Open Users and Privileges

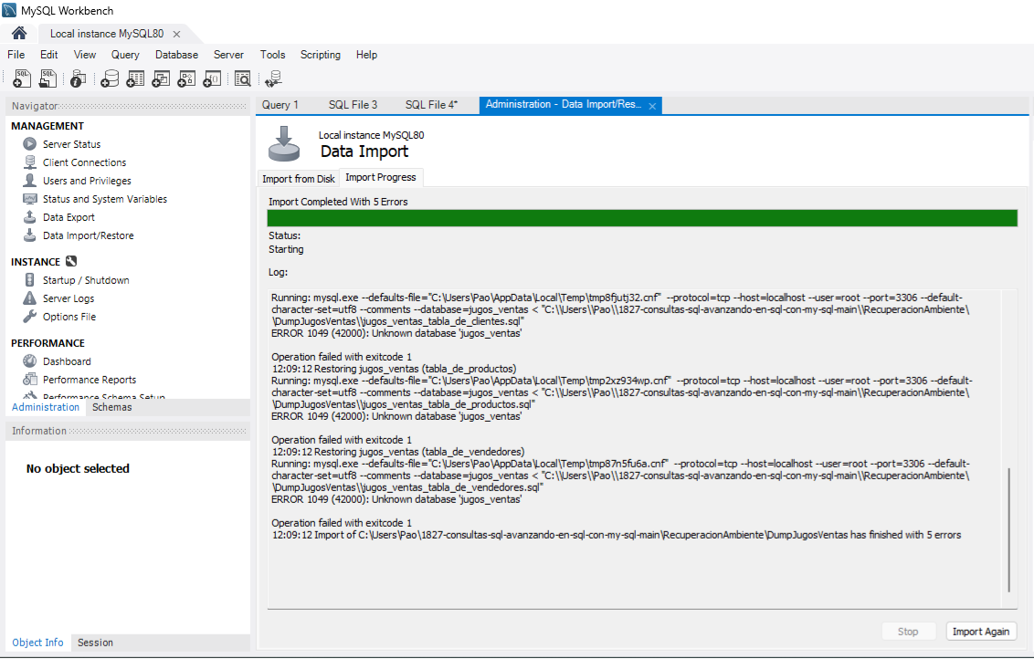coord(87,181)
